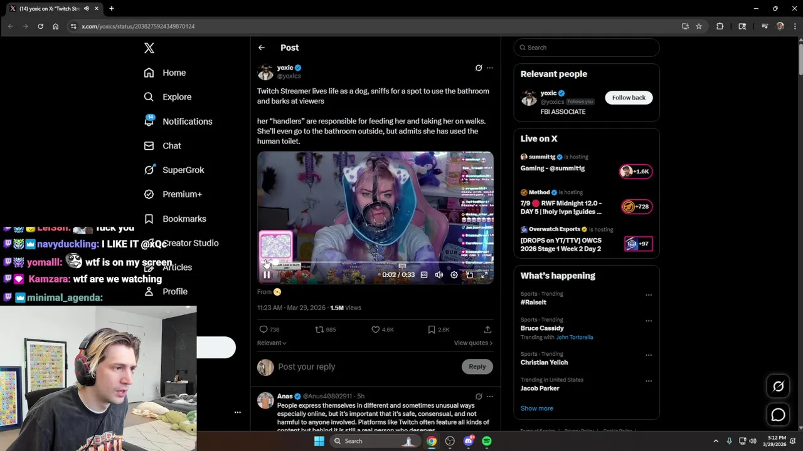
Task: Click the video progress bar
Action: click(375, 264)
